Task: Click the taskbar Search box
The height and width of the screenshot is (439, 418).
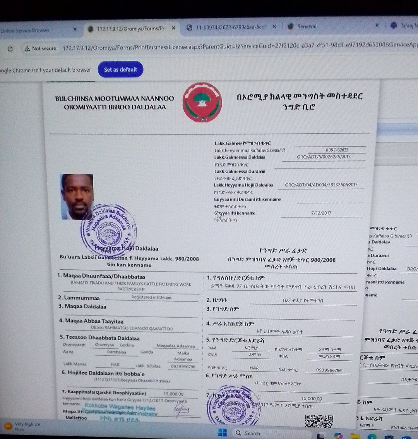Action: 252,433
